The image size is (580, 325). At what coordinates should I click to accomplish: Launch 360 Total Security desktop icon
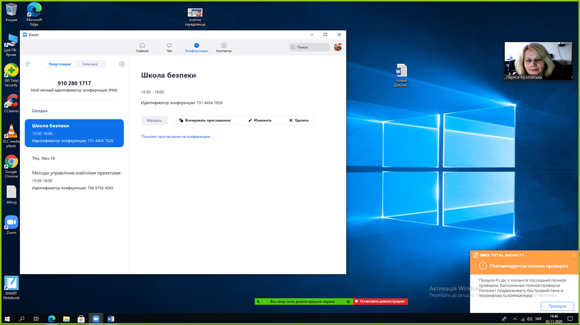coord(11,75)
